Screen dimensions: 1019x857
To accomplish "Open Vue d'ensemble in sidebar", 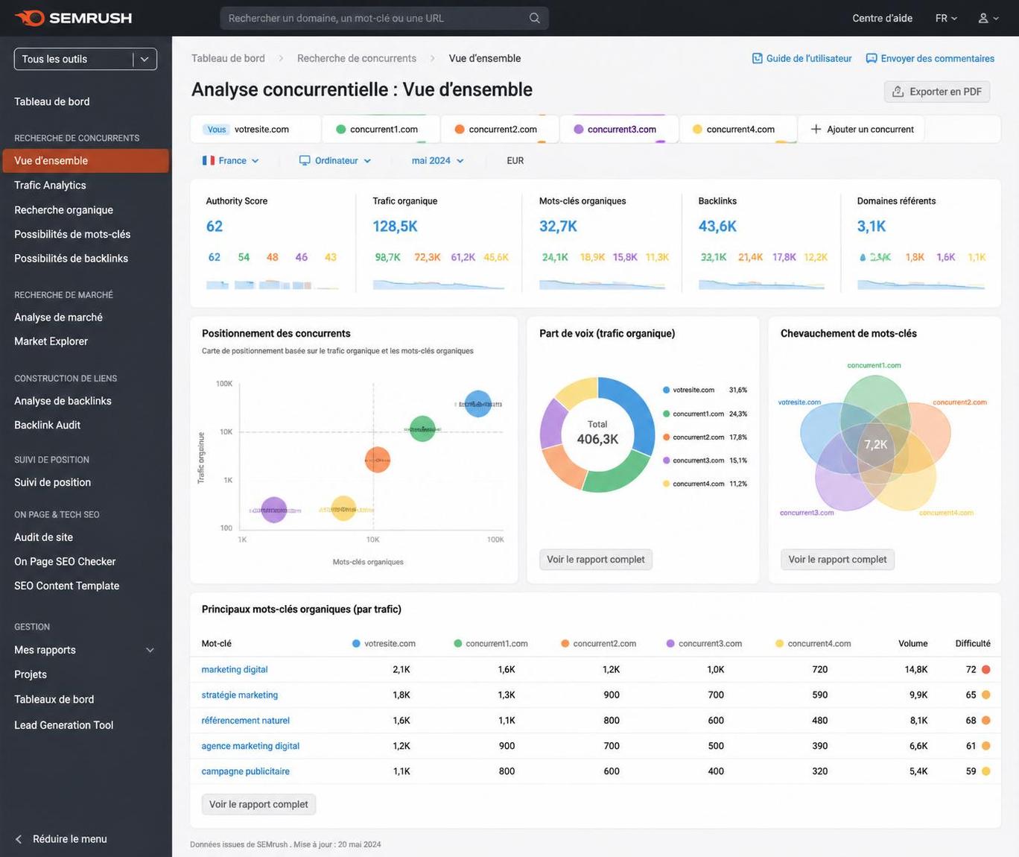I will pyautogui.click(x=86, y=160).
